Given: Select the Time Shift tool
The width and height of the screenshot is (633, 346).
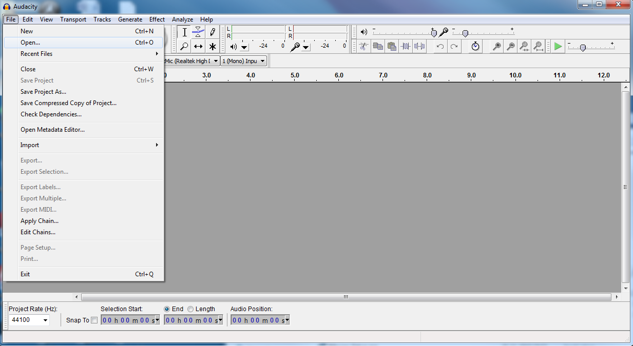Looking at the screenshot, I should 198,46.
